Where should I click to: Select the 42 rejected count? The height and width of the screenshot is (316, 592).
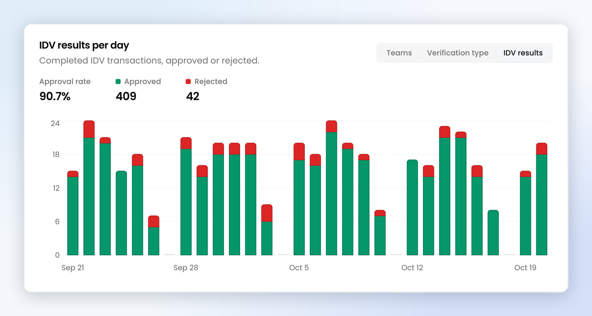[193, 96]
